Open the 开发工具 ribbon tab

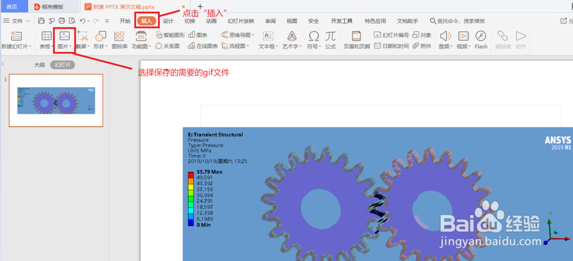(x=342, y=21)
